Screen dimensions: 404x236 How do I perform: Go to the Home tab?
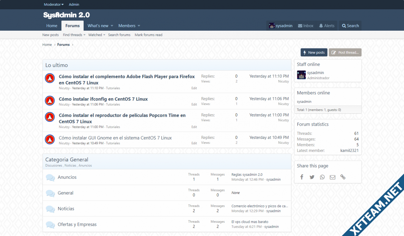[x=52, y=26]
